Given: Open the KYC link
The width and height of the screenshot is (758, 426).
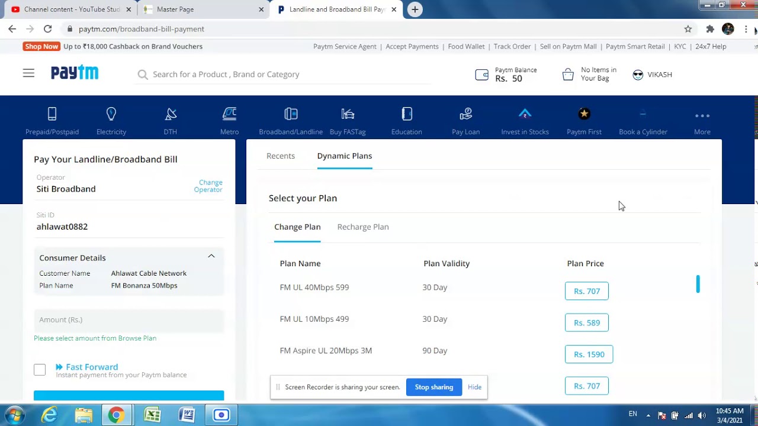Looking at the screenshot, I should (x=680, y=46).
